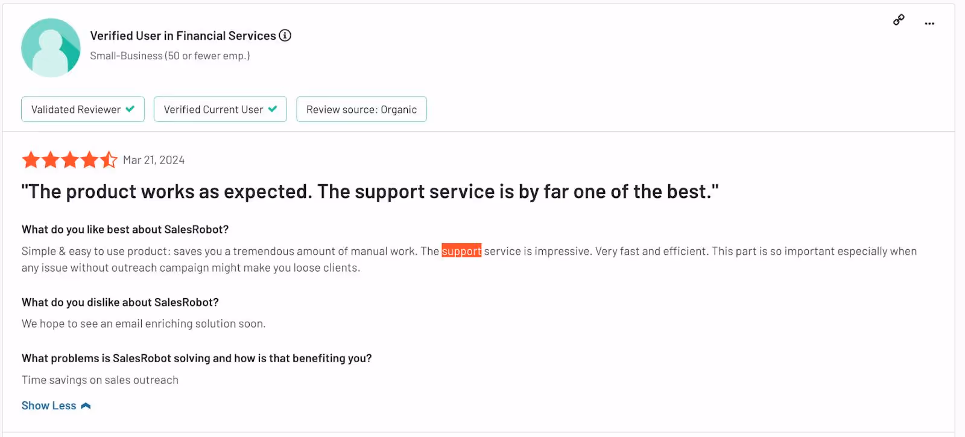Click the review date Mar 21, 2024
Screen dimensions: 965x437
pos(154,160)
